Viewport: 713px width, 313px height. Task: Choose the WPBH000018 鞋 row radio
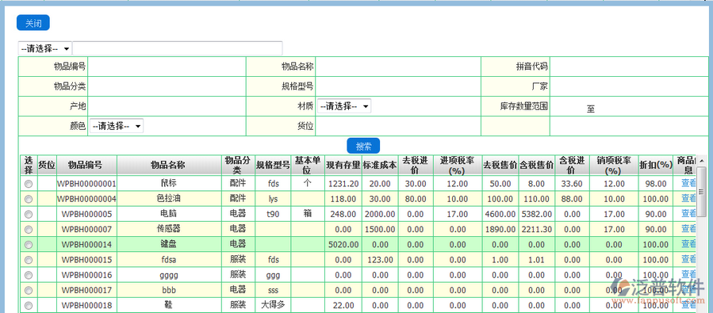click(x=29, y=306)
